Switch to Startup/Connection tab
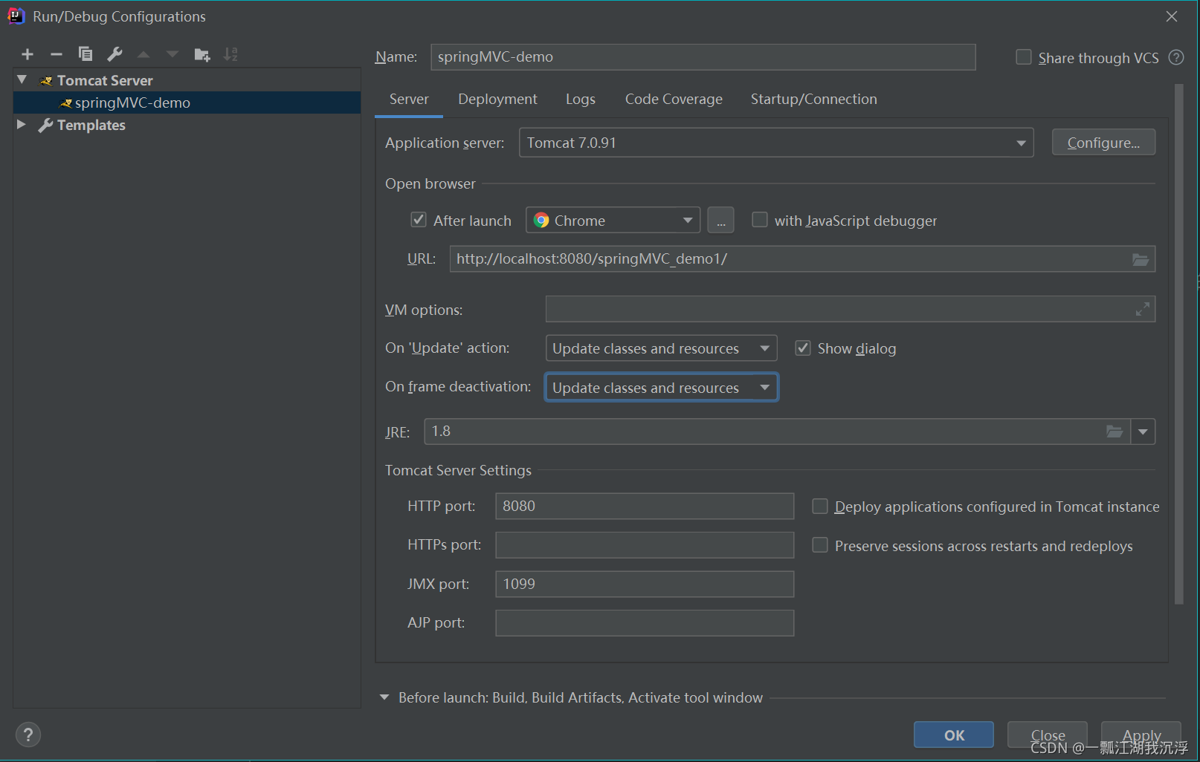 click(x=813, y=99)
